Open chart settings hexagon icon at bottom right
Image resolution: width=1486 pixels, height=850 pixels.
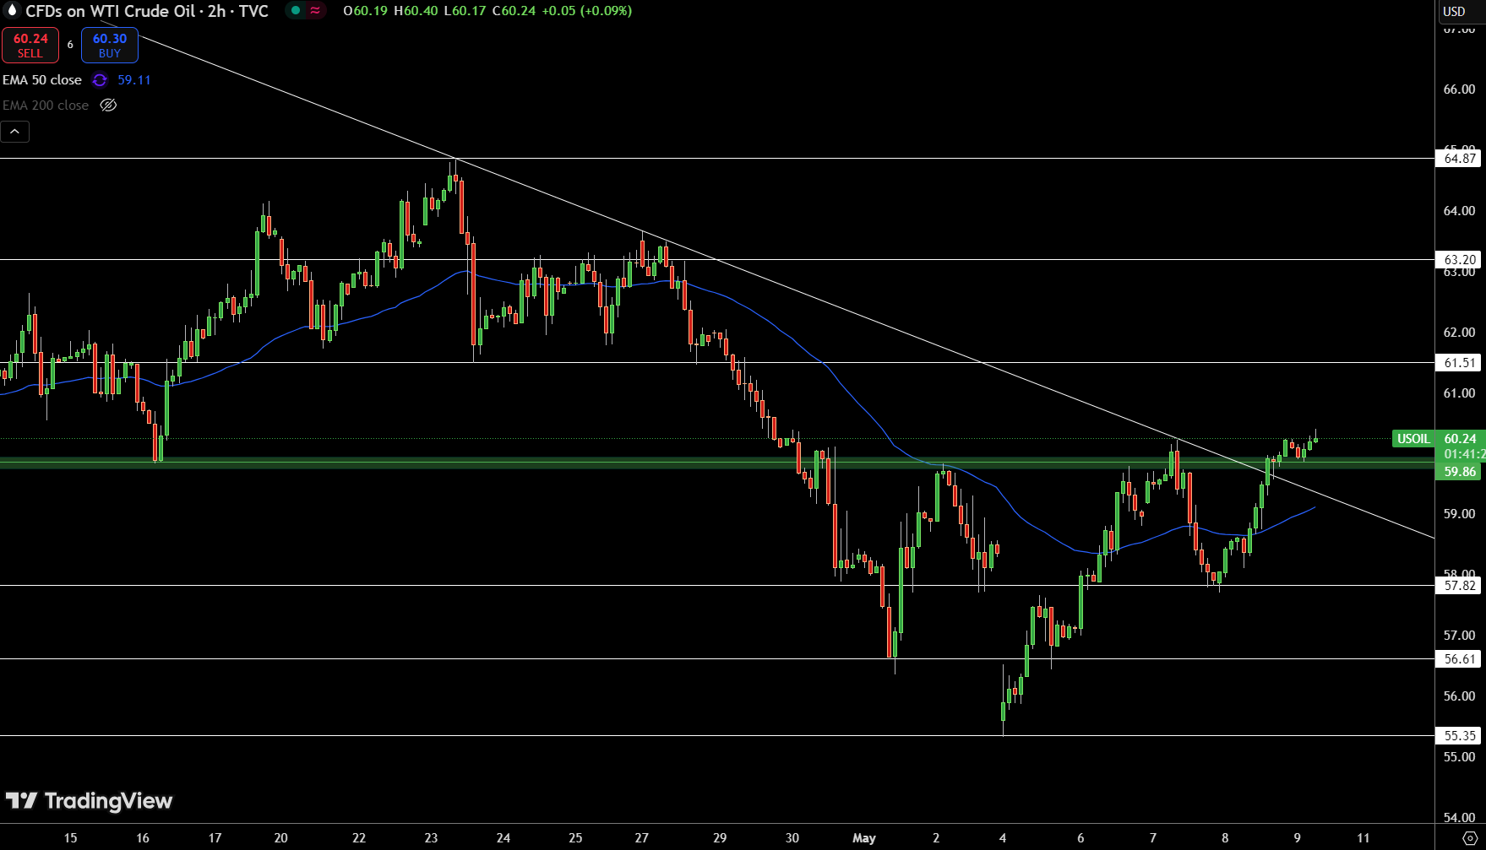[1469, 837]
